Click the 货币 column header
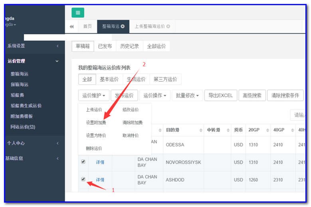Screen dimensions: 311x207 (x=238, y=130)
